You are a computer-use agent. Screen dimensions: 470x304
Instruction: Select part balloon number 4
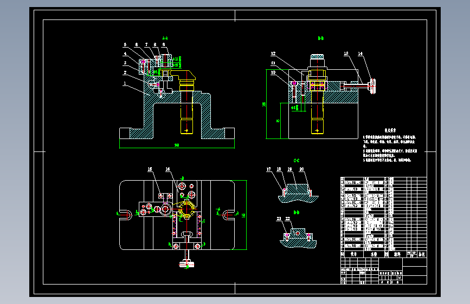tap(125, 54)
